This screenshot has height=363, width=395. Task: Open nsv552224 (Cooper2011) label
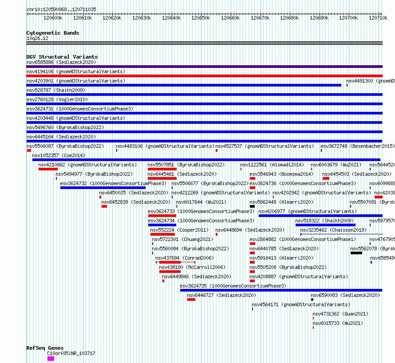[179, 230]
